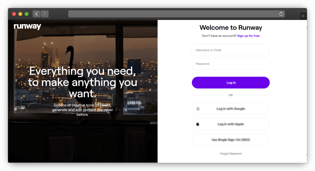315x171 pixels.
Task: Go back with the browser back arrow
Action: pos(37,14)
